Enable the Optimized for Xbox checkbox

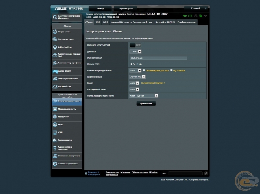tap(144, 70)
